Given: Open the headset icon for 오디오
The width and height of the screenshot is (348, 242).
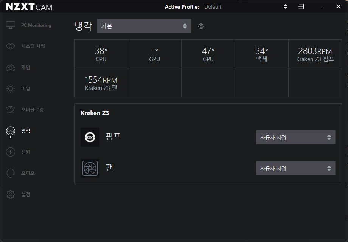Looking at the screenshot, I should click(x=11, y=173).
